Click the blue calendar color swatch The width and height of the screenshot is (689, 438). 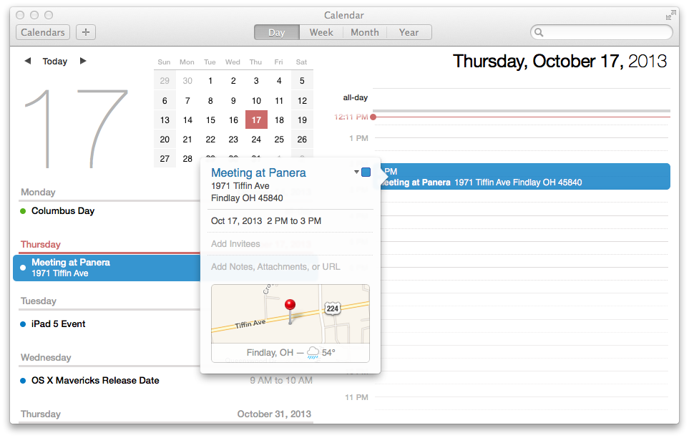click(x=366, y=172)
